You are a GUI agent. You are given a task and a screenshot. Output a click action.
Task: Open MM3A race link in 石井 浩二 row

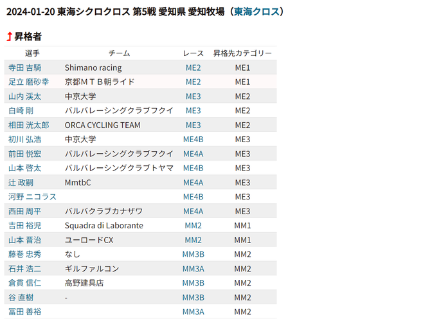pyautogui.click(x=194, y=269)
